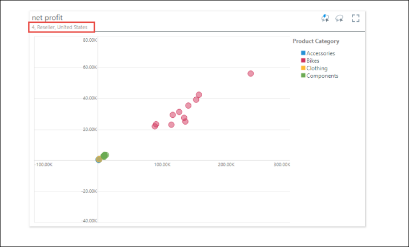Click the 'Product Category' legend heading
The image size is (409, 247).
(316, 41)
